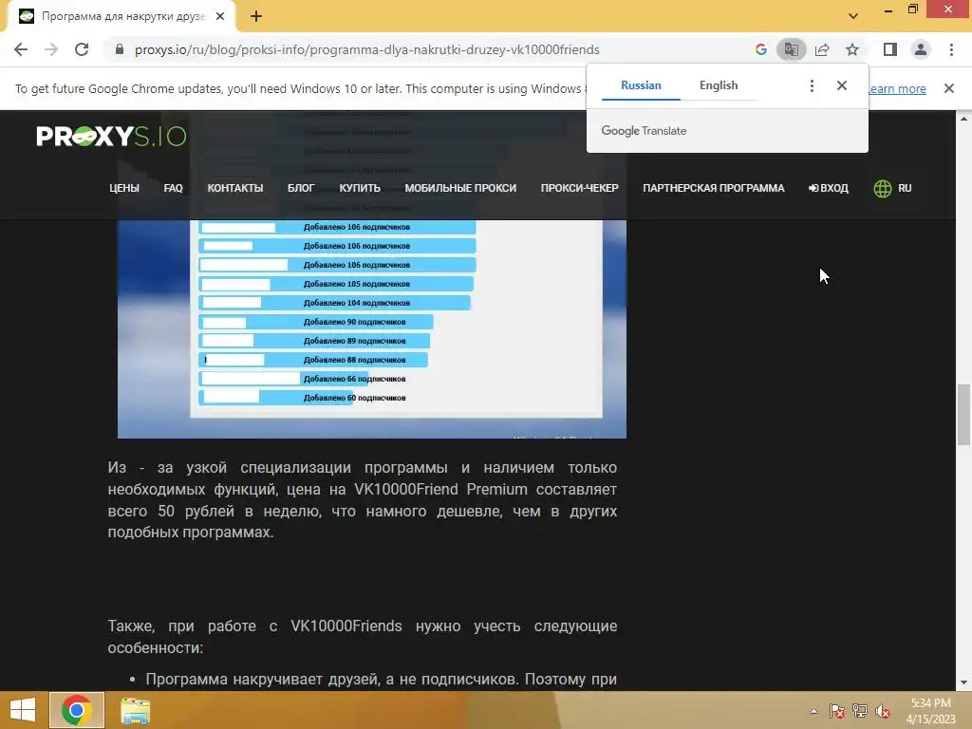This screenshot has width=972, height=729.
Task: View site information lock icon
Action: click(120, 49)
